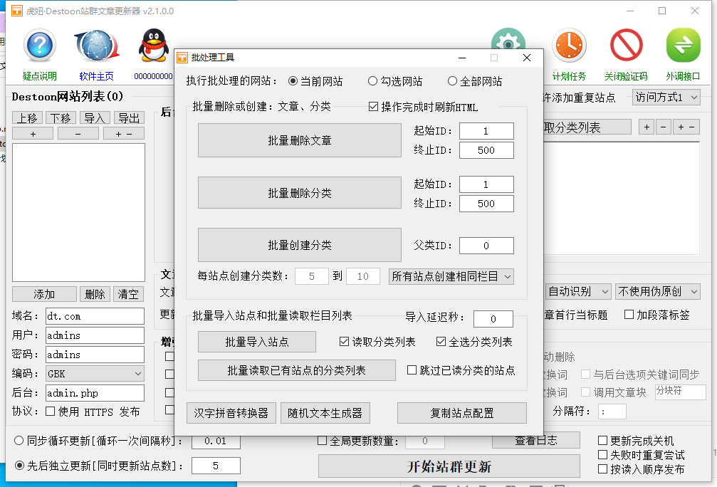Toggle 全选分类列表 checkbox

(441, 342)
